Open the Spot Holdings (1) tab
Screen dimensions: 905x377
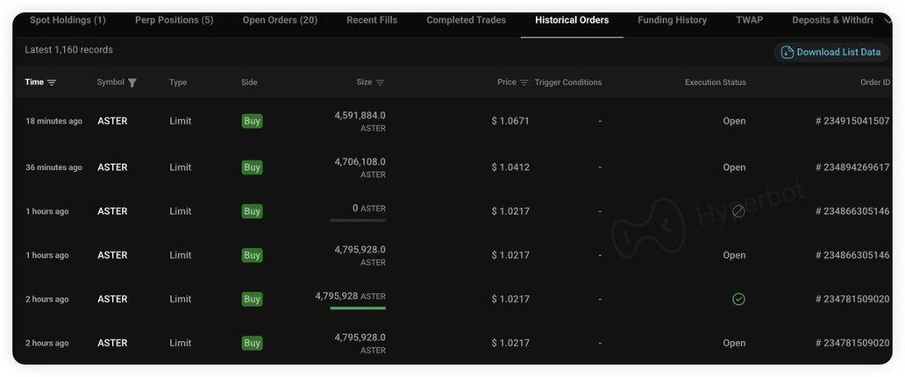[68, 20]
